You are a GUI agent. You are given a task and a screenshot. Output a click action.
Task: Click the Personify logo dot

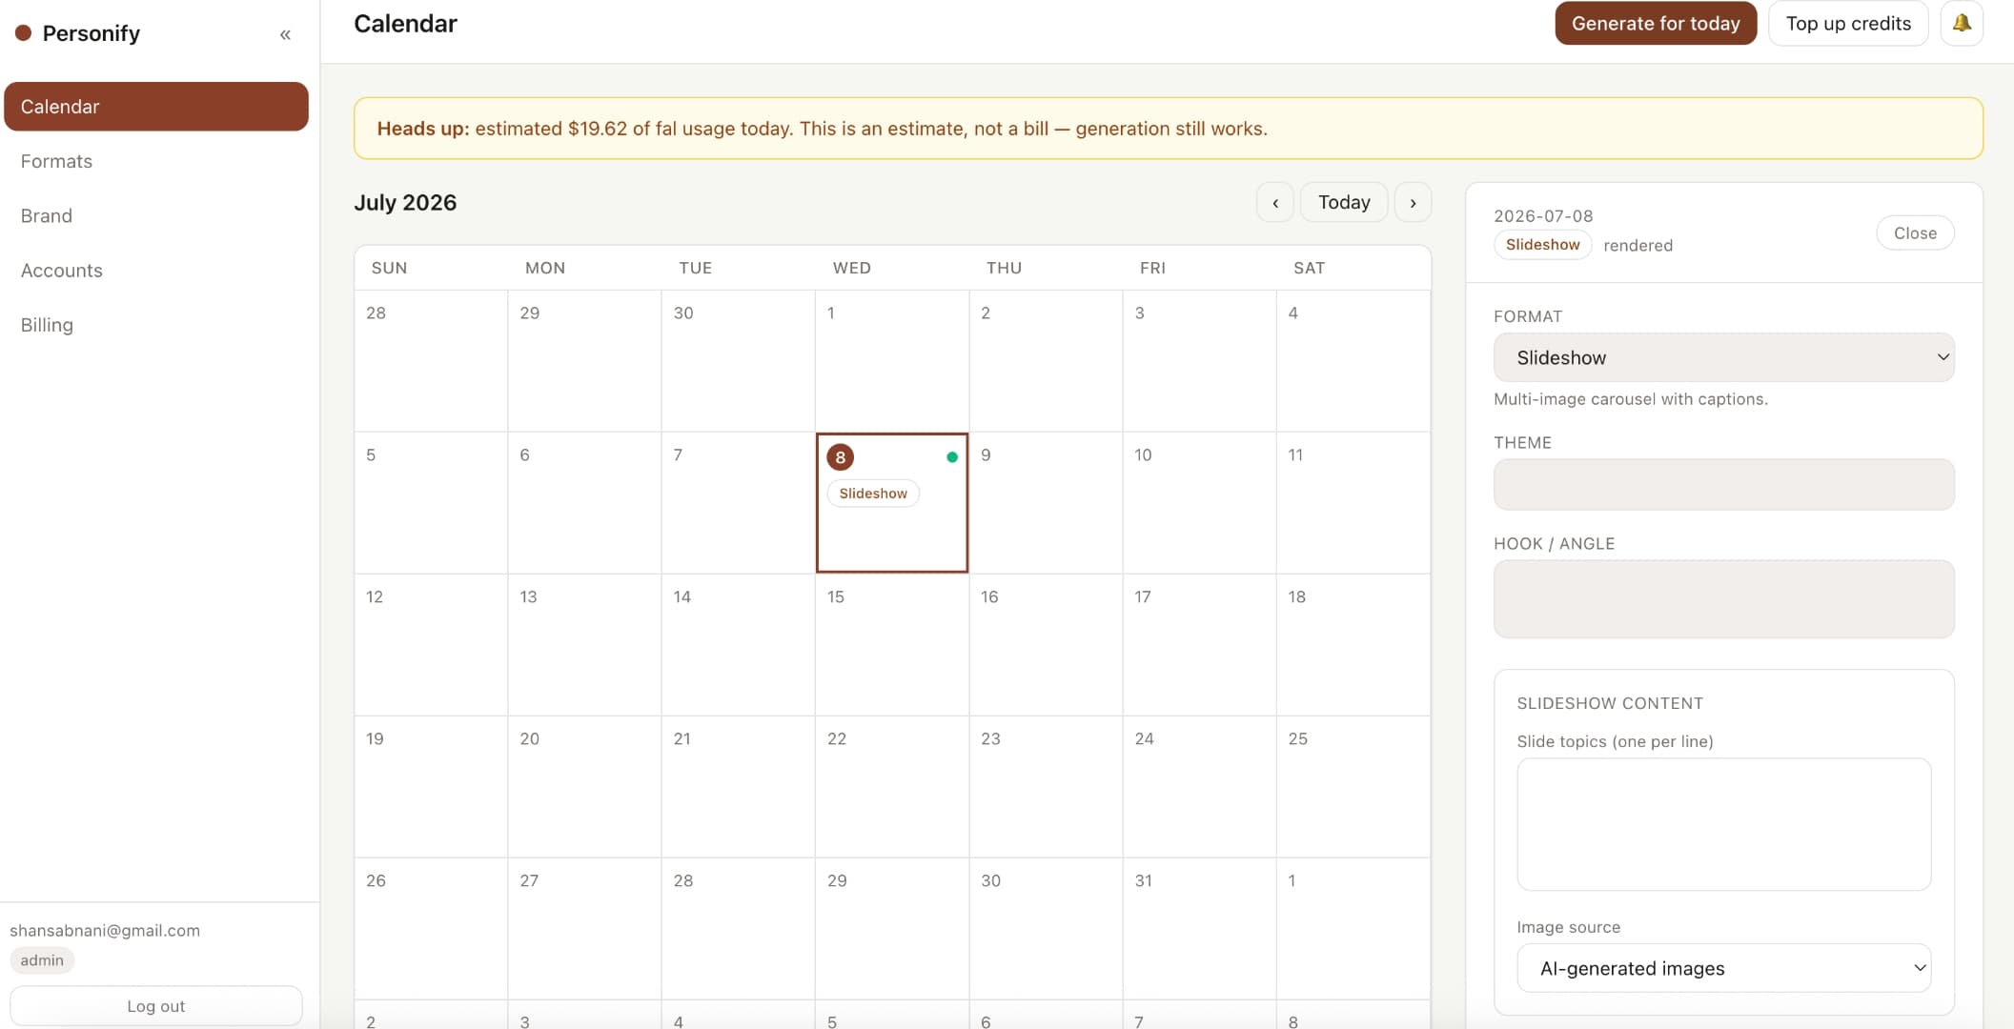(x=24, y=32)
